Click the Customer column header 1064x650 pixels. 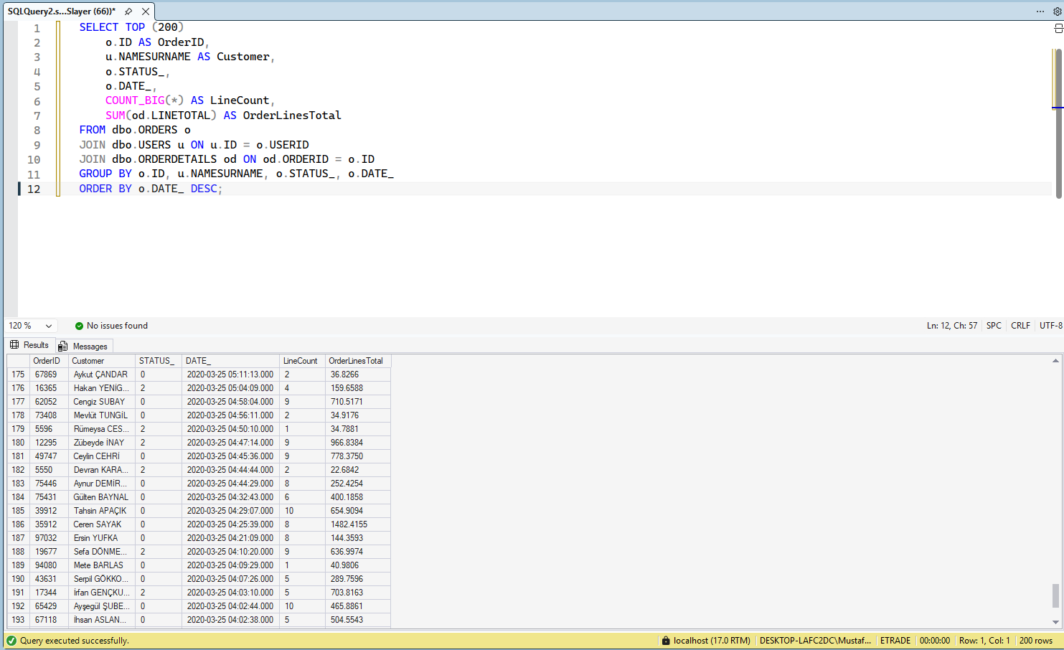pos(102,361)
